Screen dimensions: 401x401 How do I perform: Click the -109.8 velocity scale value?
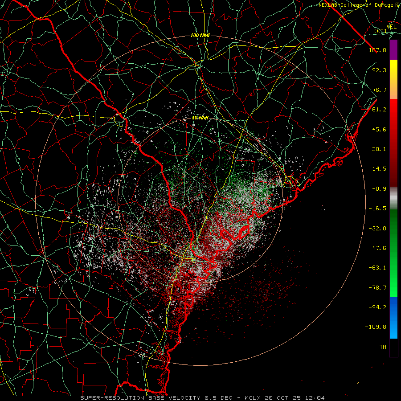pos(376,327)
